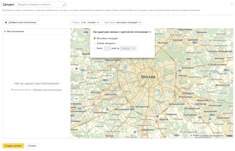This screenshot has width=235, height=151.
Task: Click the 'Добавить местоположение' button
Action: coord(20,22)
